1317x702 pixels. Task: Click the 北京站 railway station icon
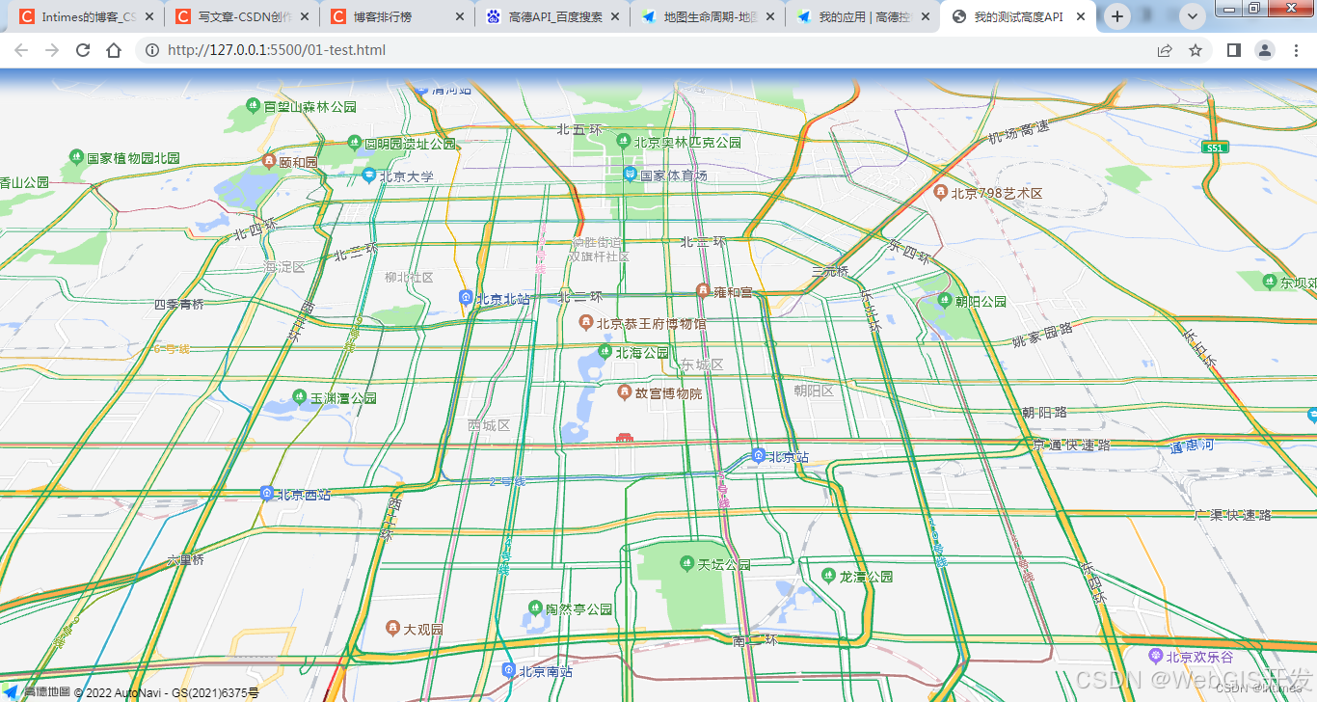click(758, 455)
